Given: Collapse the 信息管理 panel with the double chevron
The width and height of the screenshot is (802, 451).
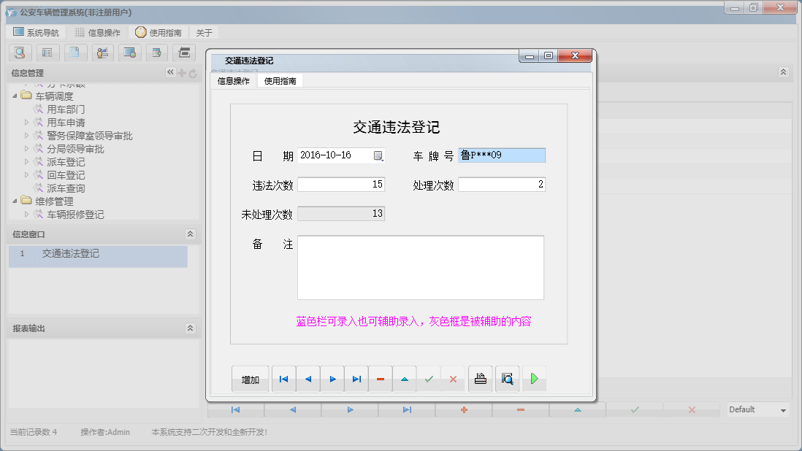Looking at the screenshot, I should [x=170, y=72].
